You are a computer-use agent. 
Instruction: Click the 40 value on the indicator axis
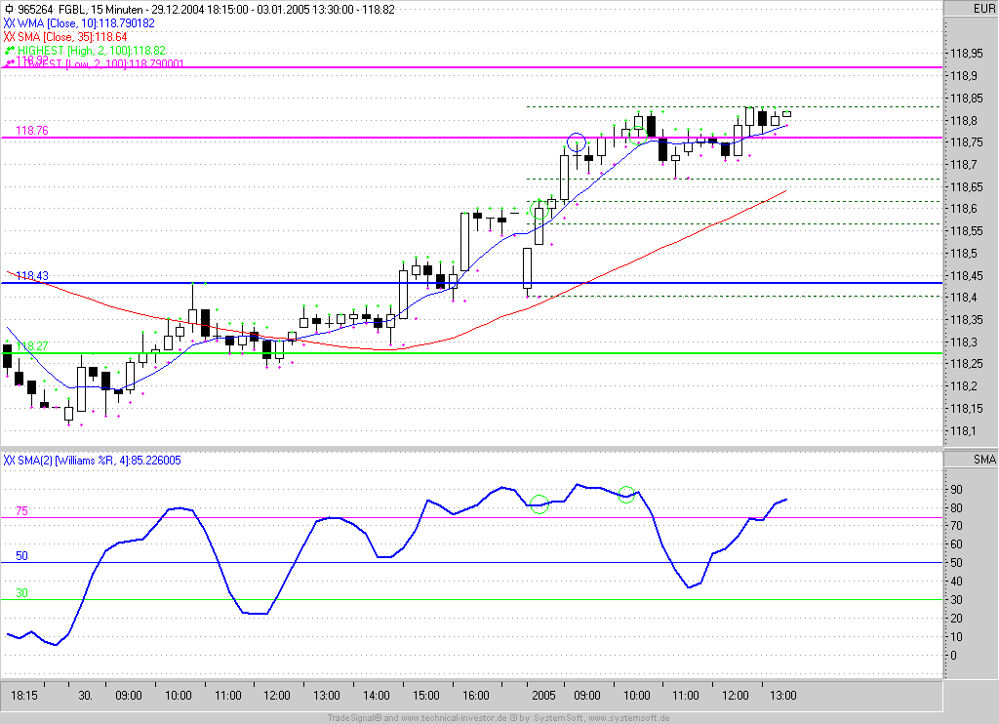pos(956,582)
